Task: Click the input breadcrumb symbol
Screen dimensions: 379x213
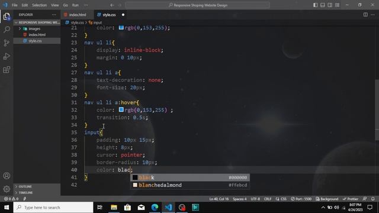Action: tap(97, 22)
